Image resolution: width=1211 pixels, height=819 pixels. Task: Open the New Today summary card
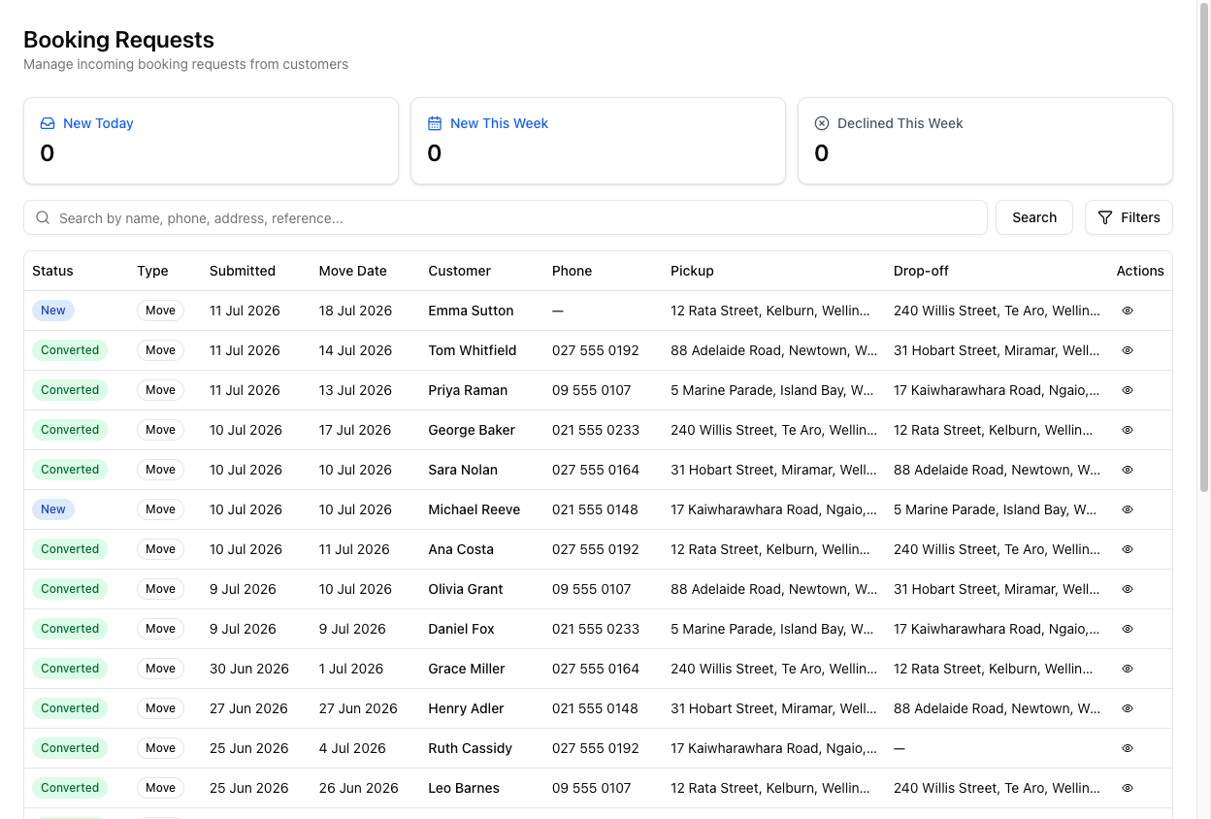pyautogui.click(x=211, y=141)
